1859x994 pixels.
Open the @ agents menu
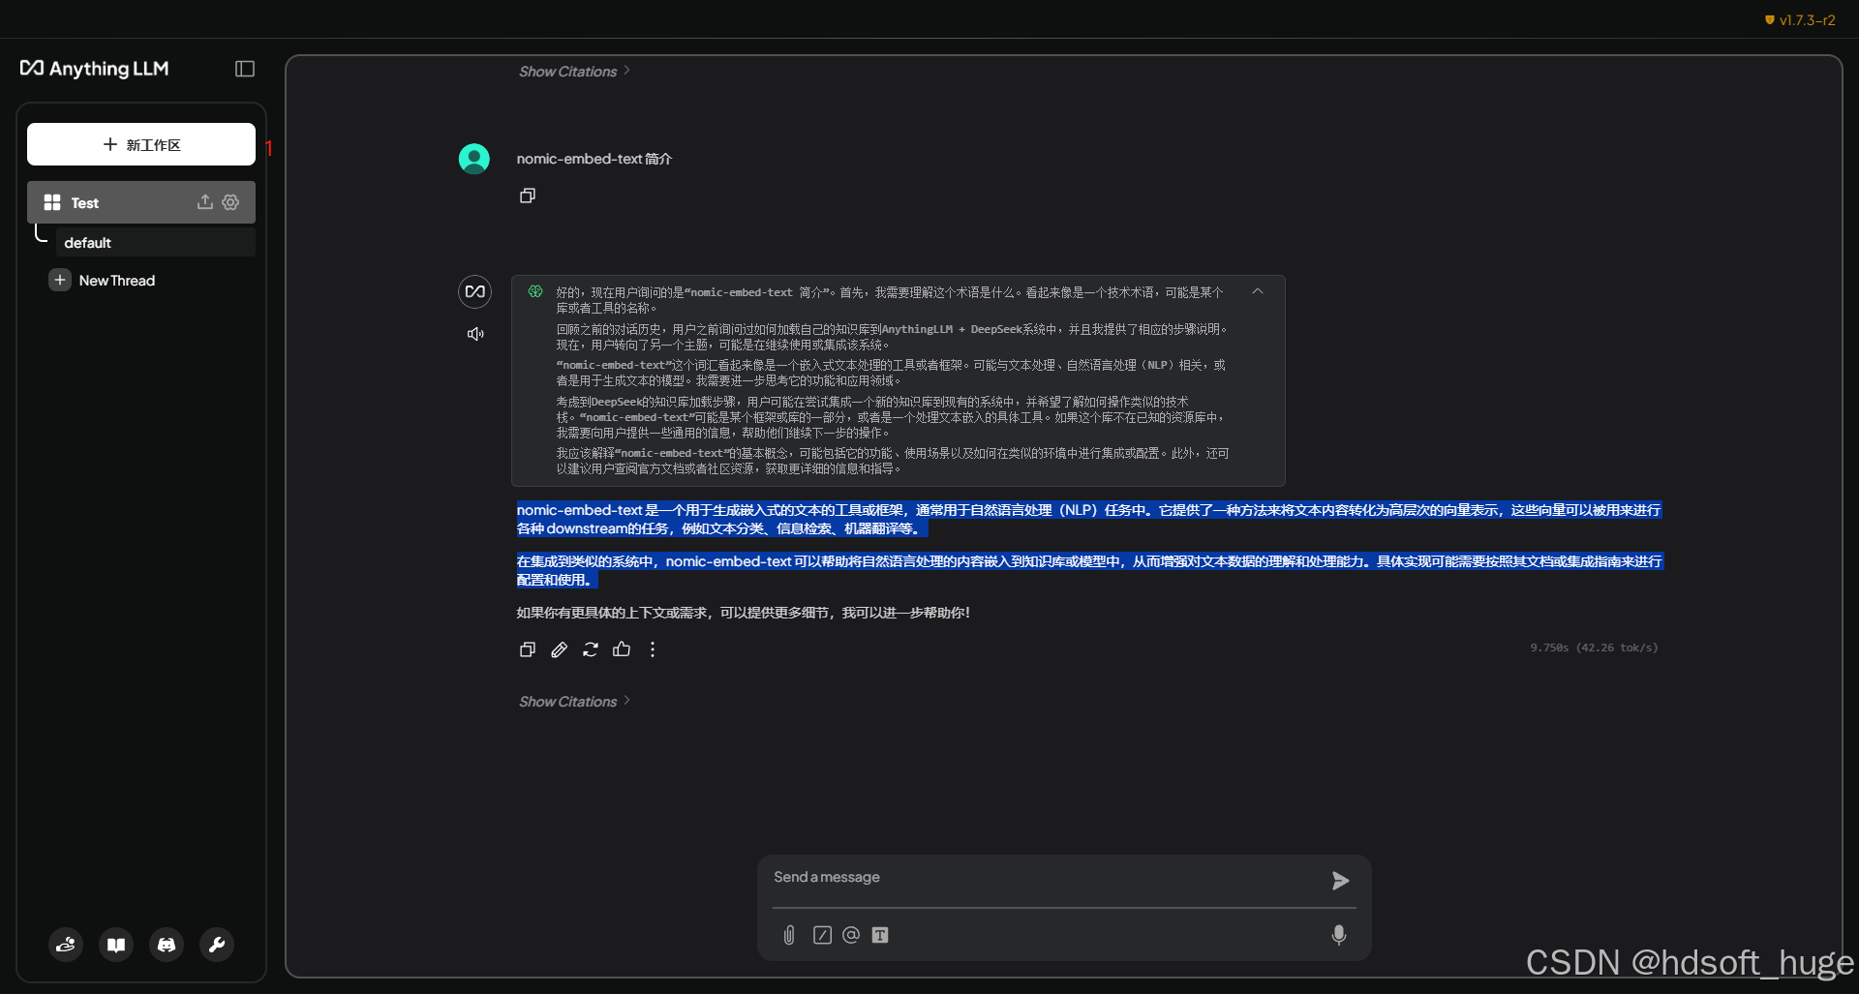851,935
